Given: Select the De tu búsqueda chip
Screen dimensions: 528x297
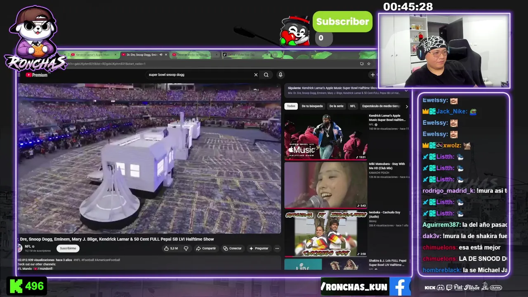Looking at the screenshot, I should (x=312, y=106).
